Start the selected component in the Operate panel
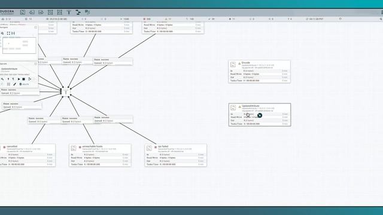Screen dimensions: 383x215 pyautogui.click(x=19, y=79)
